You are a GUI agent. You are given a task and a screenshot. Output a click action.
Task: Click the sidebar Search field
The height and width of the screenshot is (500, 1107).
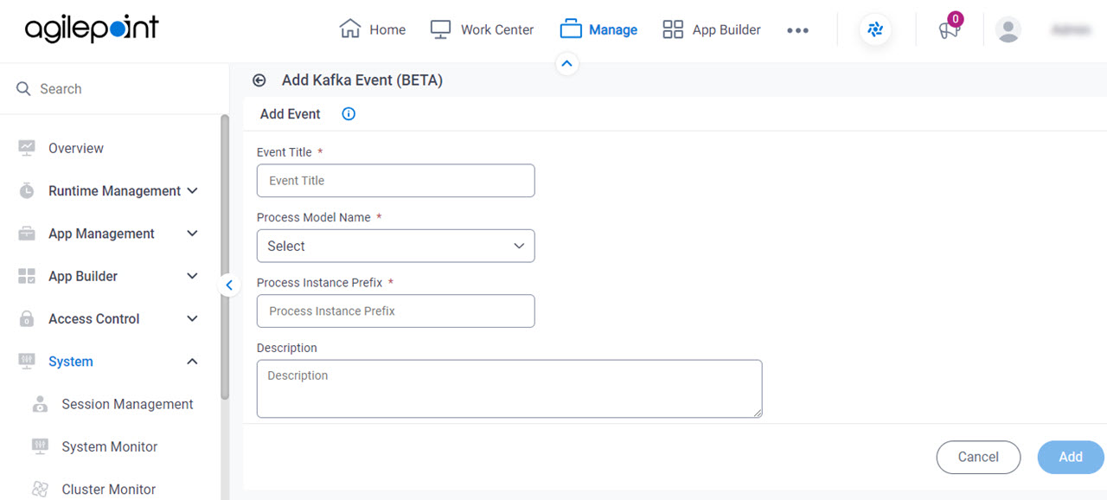click(x=112, y=89)
